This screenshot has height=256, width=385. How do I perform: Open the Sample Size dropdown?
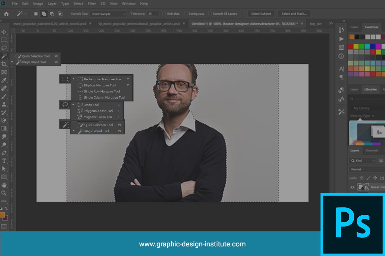tap(108, 14)
